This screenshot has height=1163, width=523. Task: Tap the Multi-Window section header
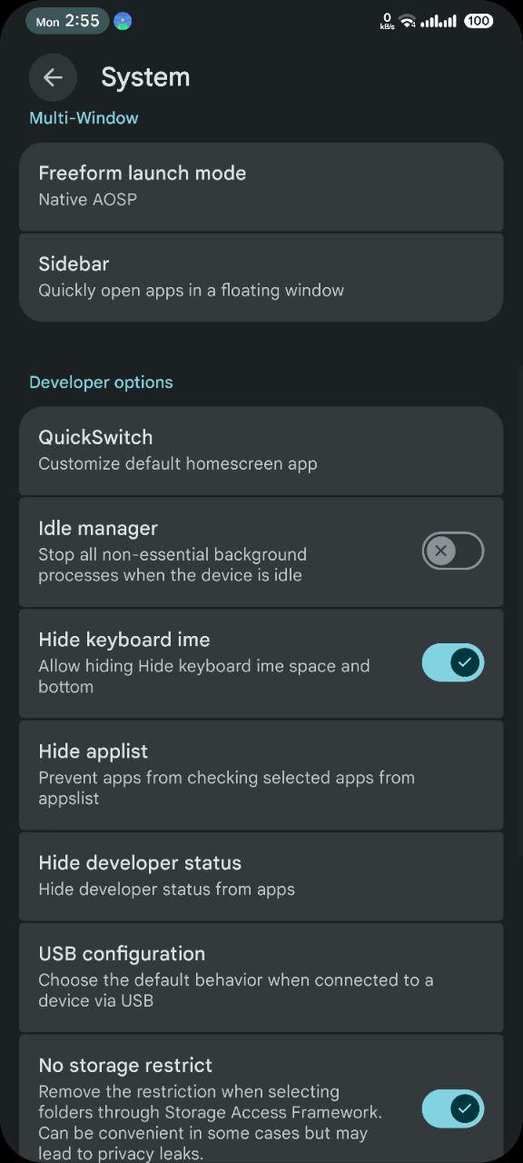click(84, 118)
